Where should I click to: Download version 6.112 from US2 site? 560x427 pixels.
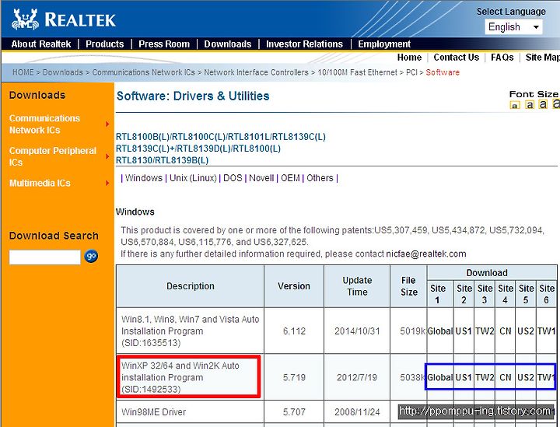[x=526, y=331]
